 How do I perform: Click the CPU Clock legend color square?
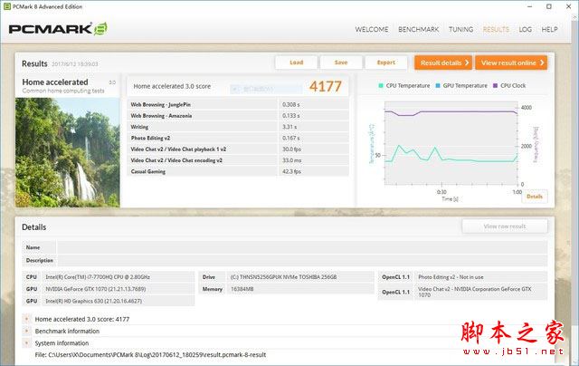pos(495,85)
